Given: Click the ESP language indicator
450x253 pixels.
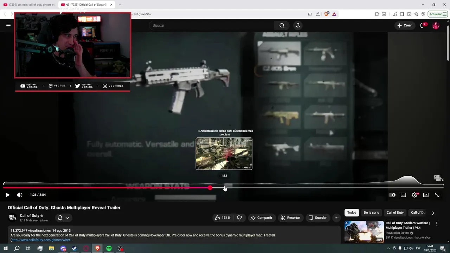Looking at the screenshot, I should [x=419, y=248].
